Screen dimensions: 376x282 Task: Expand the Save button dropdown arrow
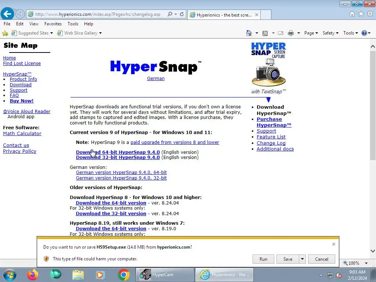click(x=303, y=259)
